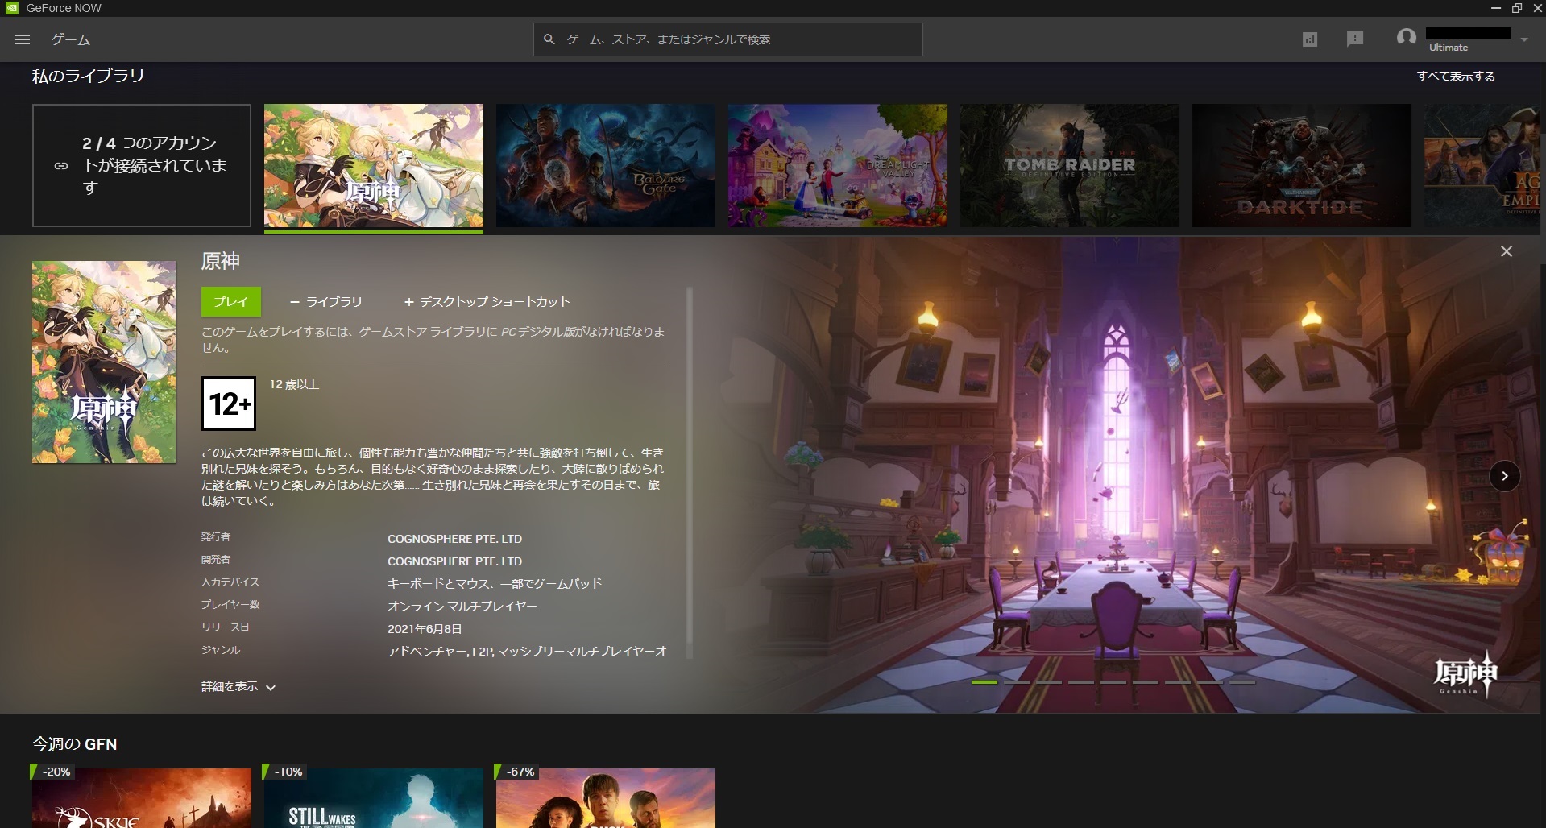This screenshot has width=1546, height=828.
Task: Click the 原神 box art cover
Action: click(x=104, y=362)
